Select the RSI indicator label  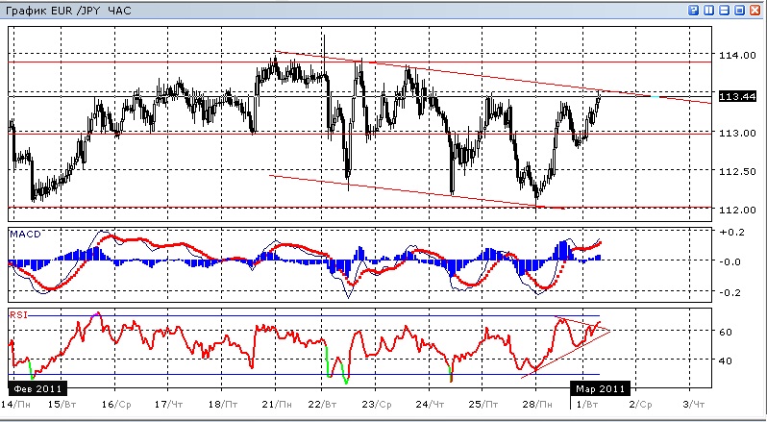click(x=17, y=315)
